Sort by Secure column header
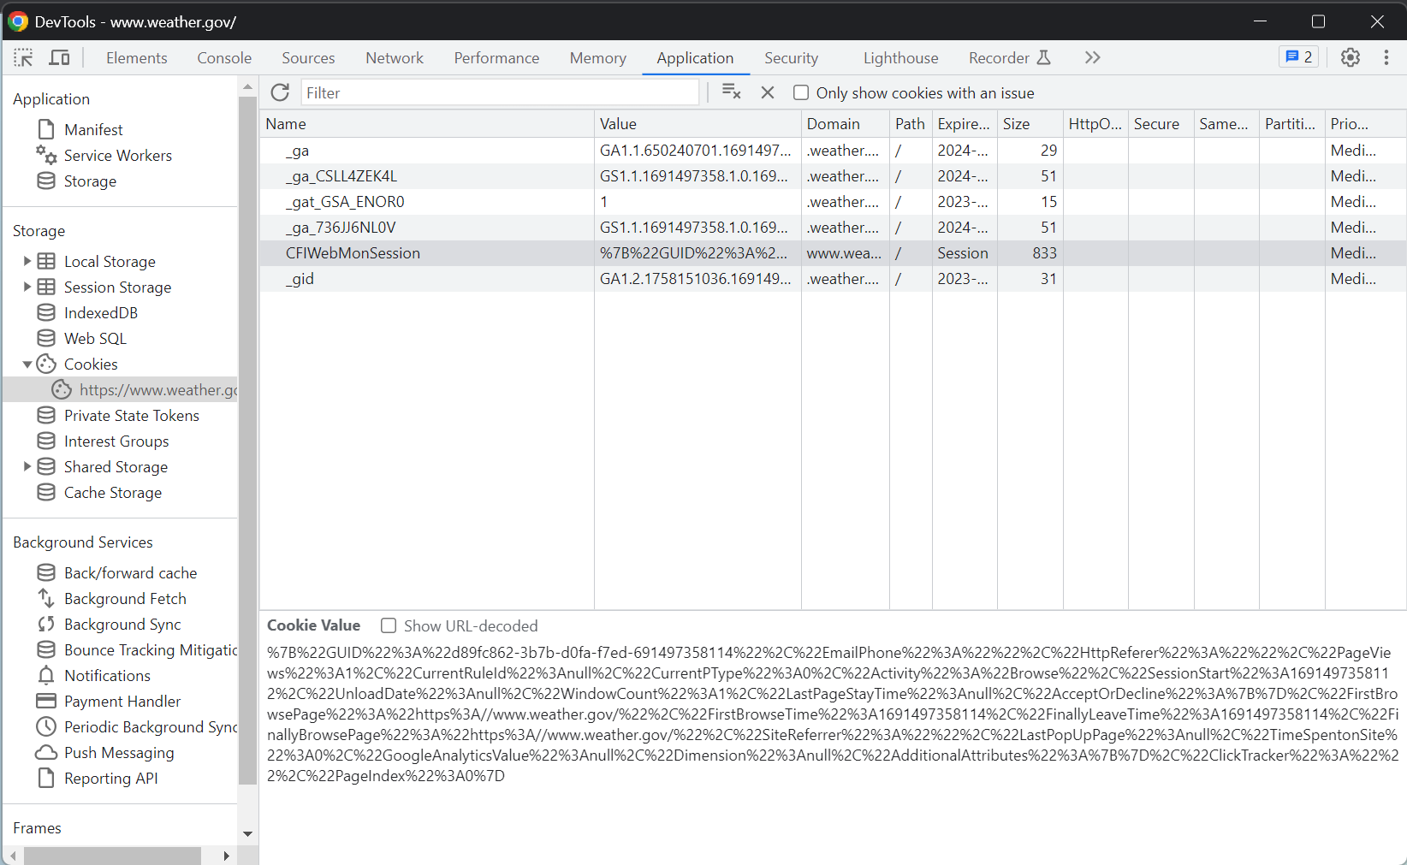This screenshot has height=865, width=1407. click(1161, 123)
